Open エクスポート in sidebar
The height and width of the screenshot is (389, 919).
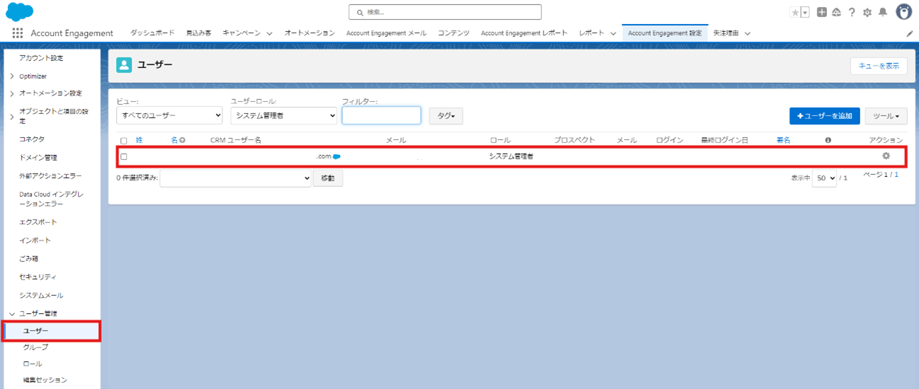tap(38, 222)
